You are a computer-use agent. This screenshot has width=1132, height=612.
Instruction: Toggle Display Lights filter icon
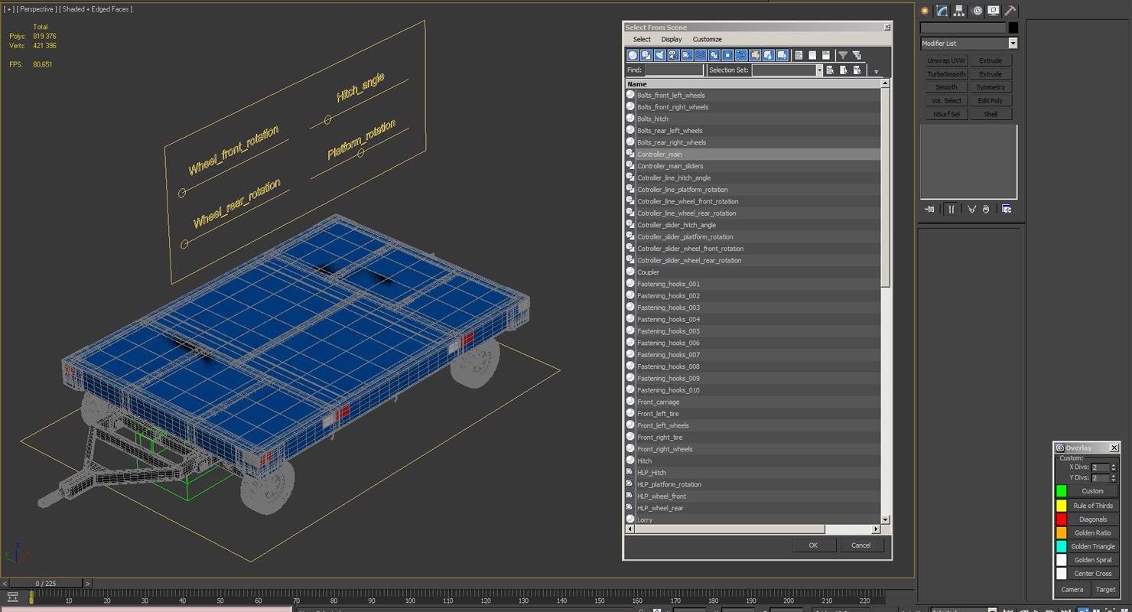[x=659, y=55]
